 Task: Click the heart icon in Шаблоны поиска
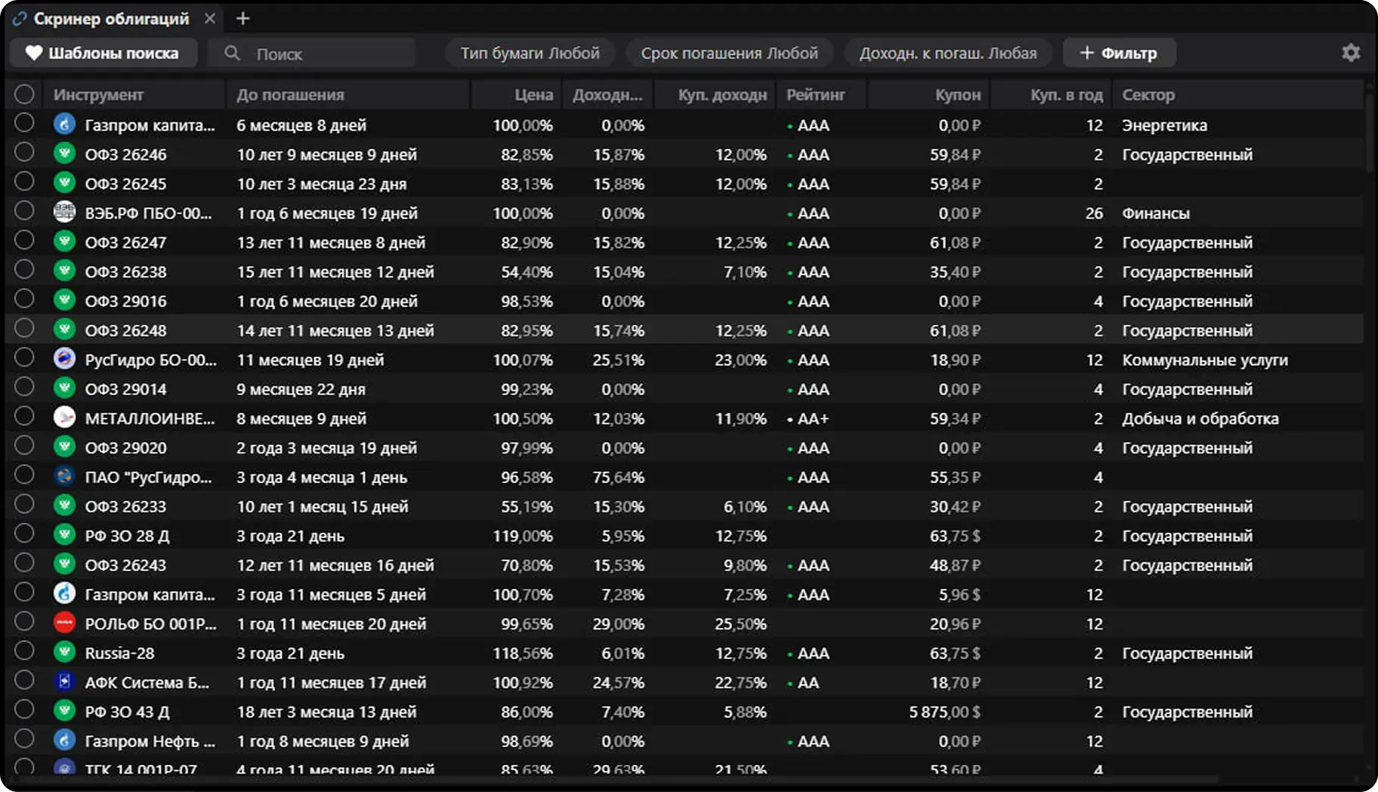pos(34,53)
